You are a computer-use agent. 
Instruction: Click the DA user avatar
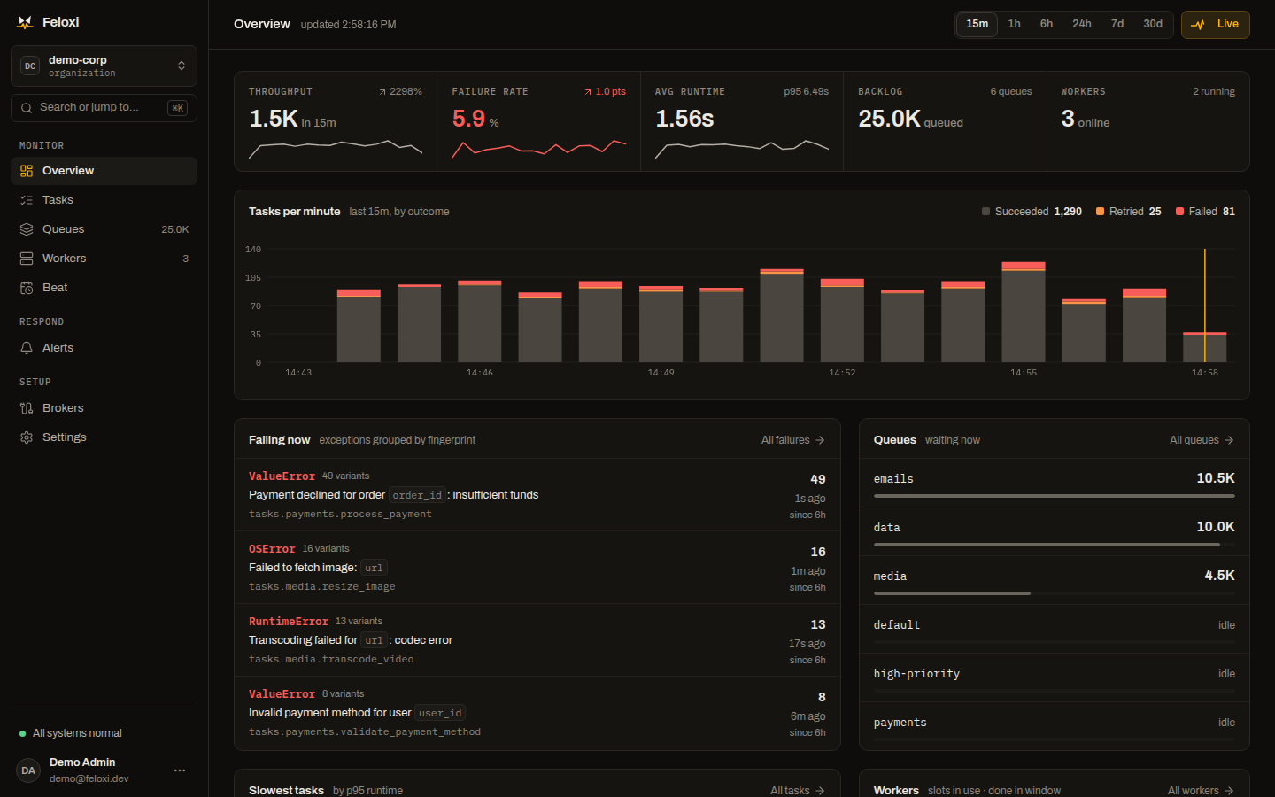pos(28,770)
